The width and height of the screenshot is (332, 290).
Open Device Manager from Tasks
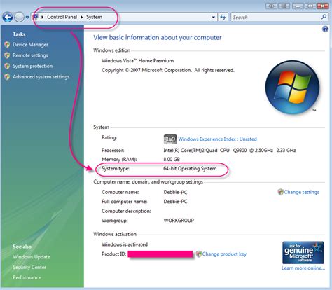coord(30,45)
